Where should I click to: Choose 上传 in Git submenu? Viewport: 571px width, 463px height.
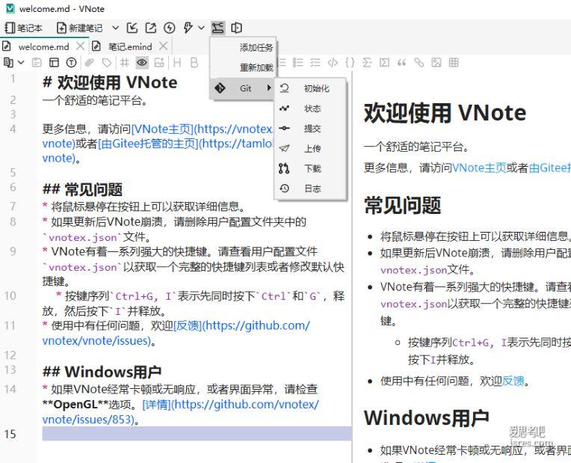pos(310,148)
